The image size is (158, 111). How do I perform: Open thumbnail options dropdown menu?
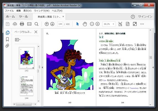tap(17, 40)
